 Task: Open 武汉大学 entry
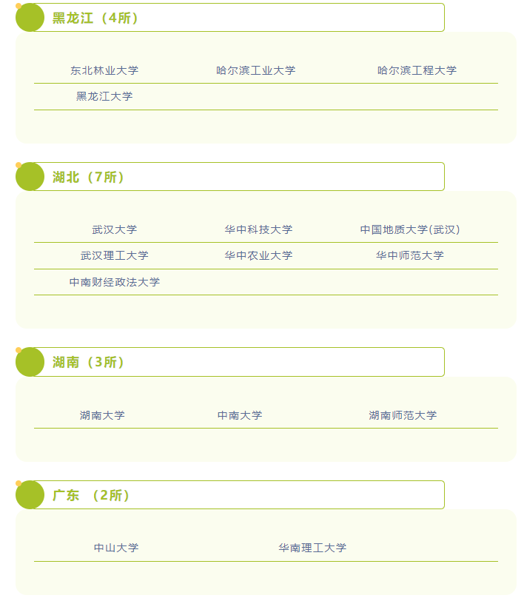114,229
